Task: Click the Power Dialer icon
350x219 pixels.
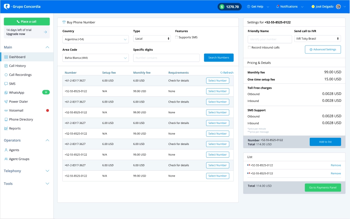Action: point(6,102)
